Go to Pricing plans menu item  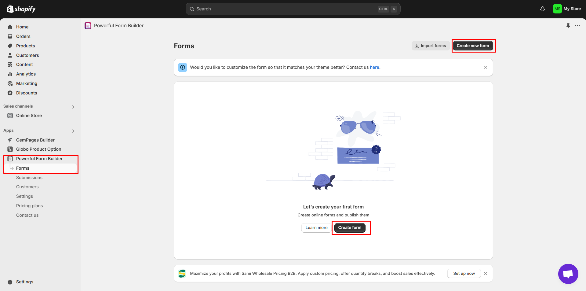pos(30,206)
